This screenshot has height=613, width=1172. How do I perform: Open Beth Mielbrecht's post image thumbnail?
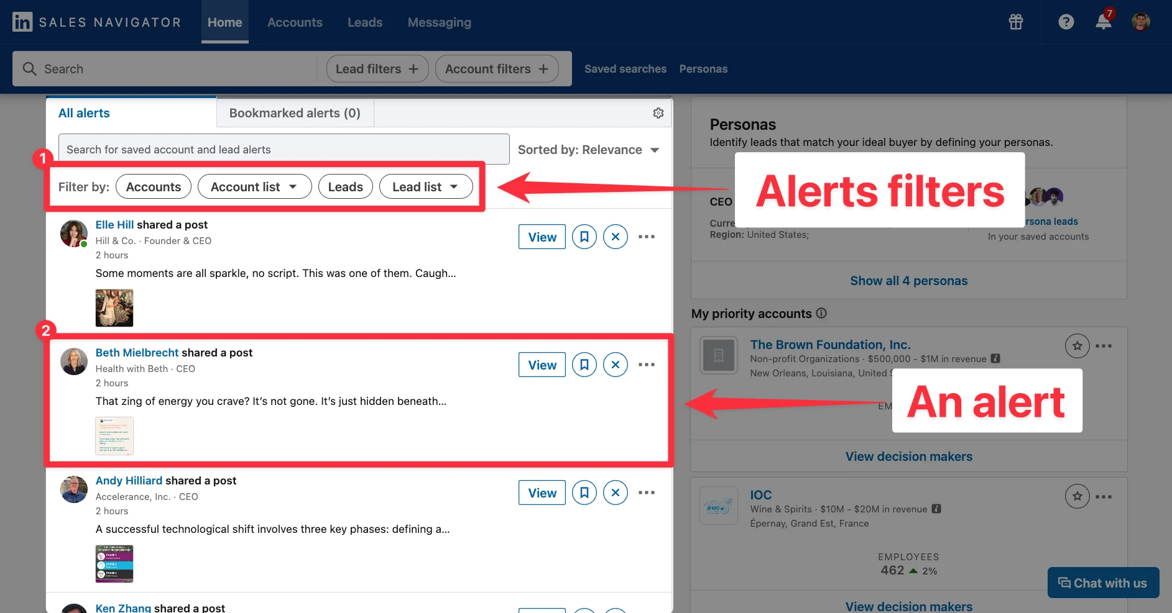[114, 436]
